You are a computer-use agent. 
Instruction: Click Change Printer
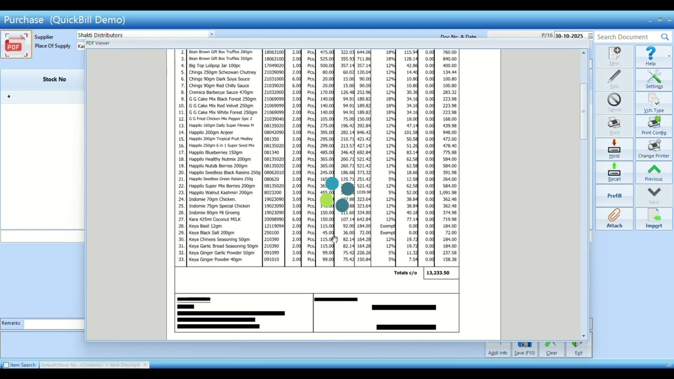(x=653, y=149)
